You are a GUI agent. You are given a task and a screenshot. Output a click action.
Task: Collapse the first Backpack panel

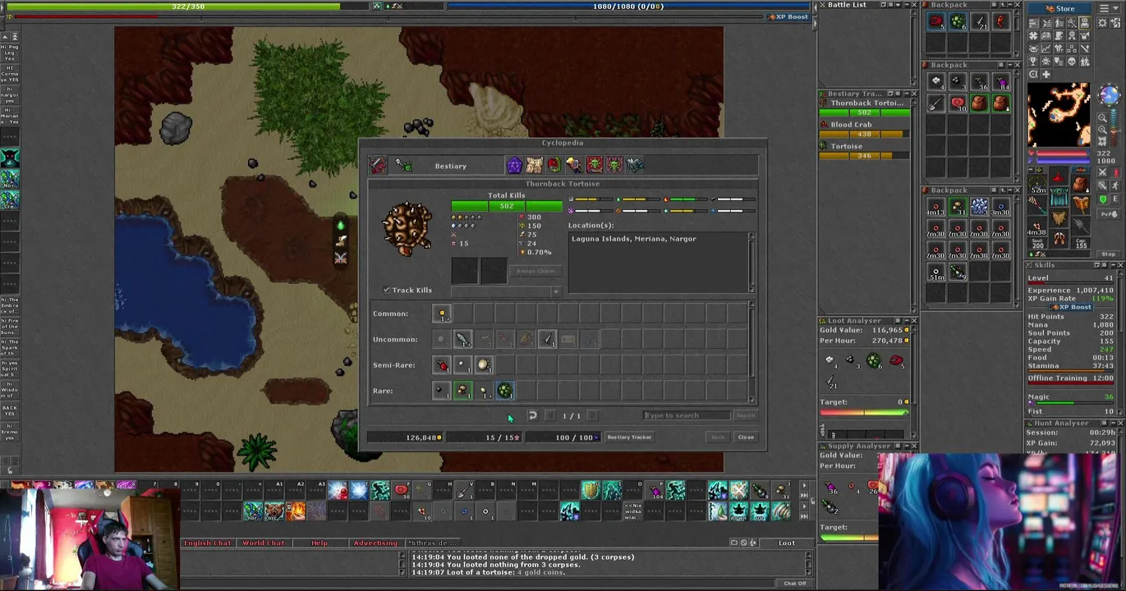[1011, 5]
